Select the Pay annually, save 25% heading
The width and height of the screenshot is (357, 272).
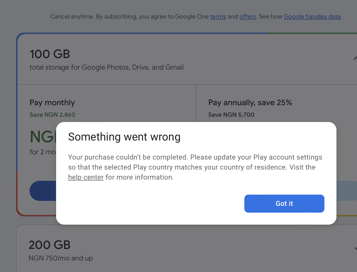click(x=250, y=102)
